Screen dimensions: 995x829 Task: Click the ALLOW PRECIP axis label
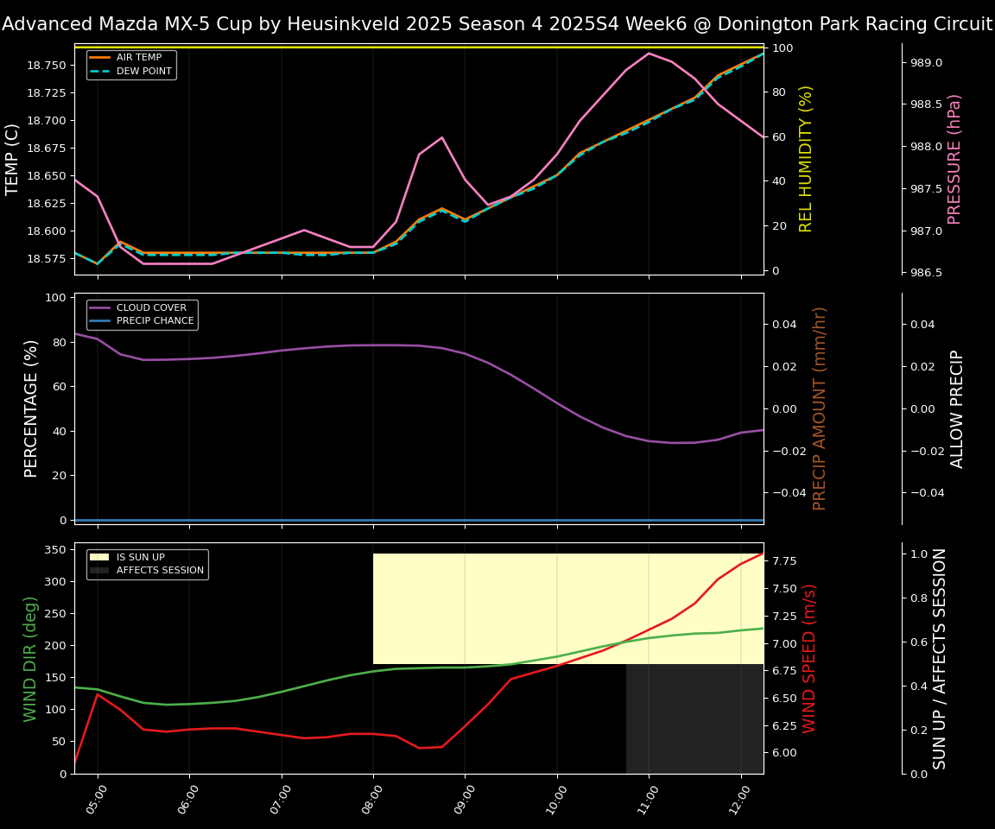pyautogui.click(x=957, y=408)
